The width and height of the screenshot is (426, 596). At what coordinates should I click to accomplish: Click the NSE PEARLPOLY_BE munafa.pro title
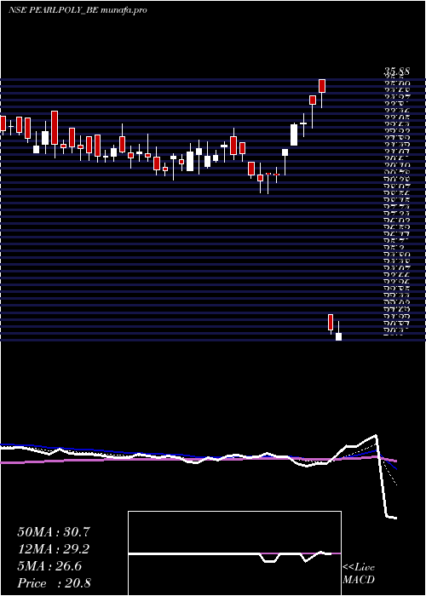pyautogui.click(x=78, y=10)
